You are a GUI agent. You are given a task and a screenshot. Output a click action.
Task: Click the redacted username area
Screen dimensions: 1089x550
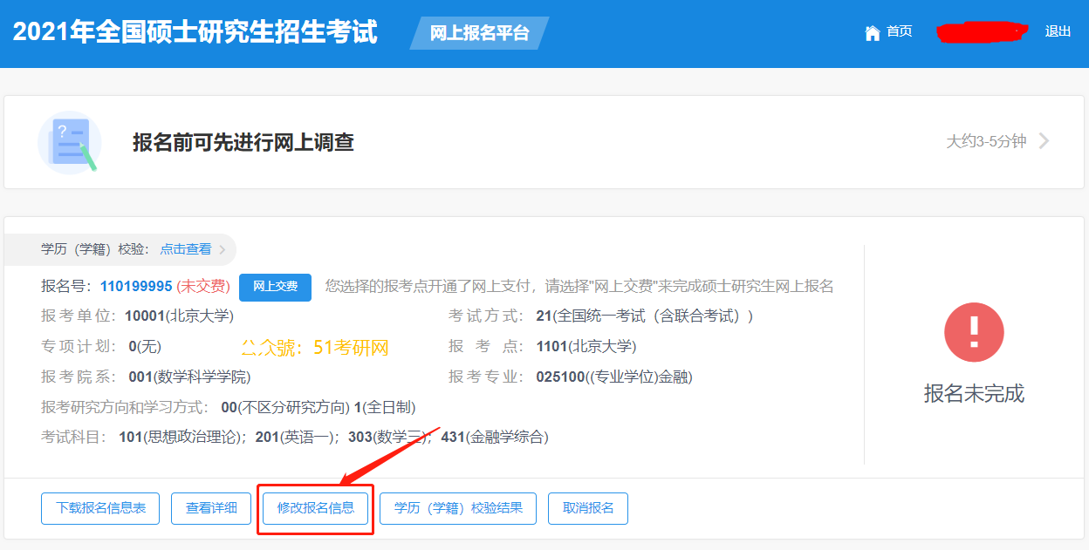pos(982,31)
